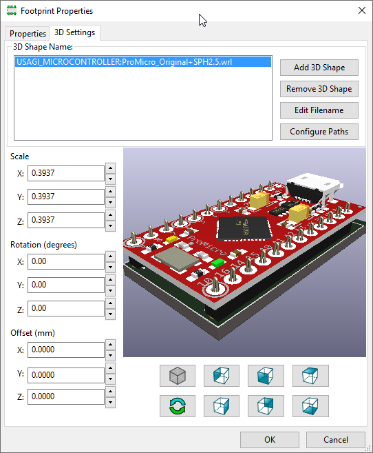Click the Scale Z input field
Screen dimensions: 373x453
click(65, 220)
